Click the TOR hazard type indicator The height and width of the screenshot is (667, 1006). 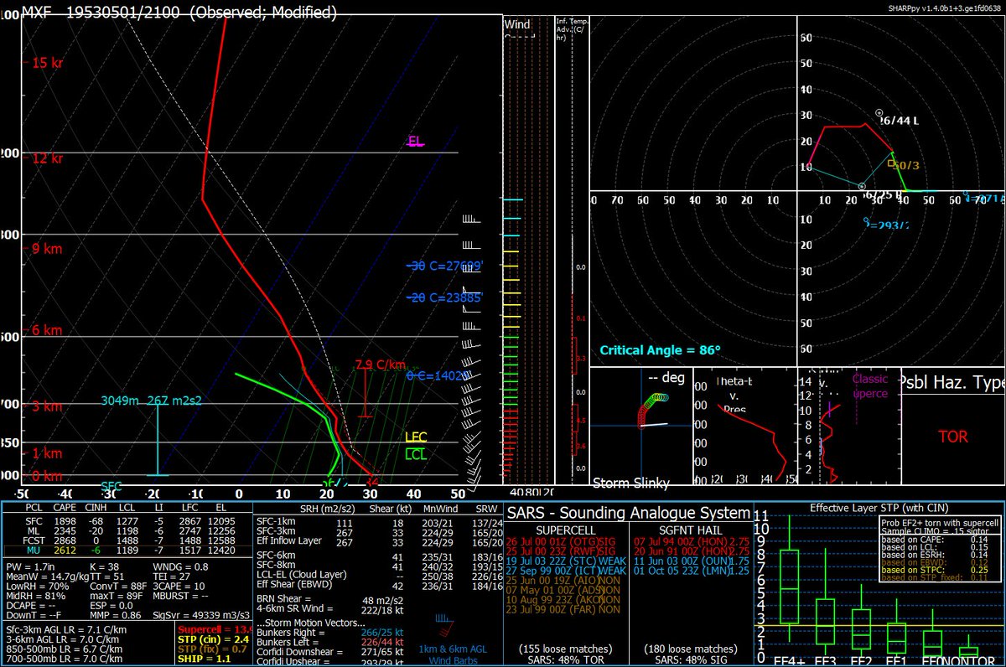pyautogui.click(x=956, y=437)
